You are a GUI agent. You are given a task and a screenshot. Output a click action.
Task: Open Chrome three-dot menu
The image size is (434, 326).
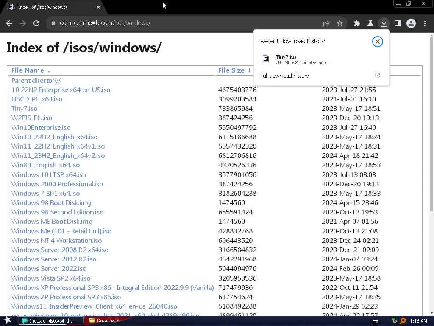[425, 24]
